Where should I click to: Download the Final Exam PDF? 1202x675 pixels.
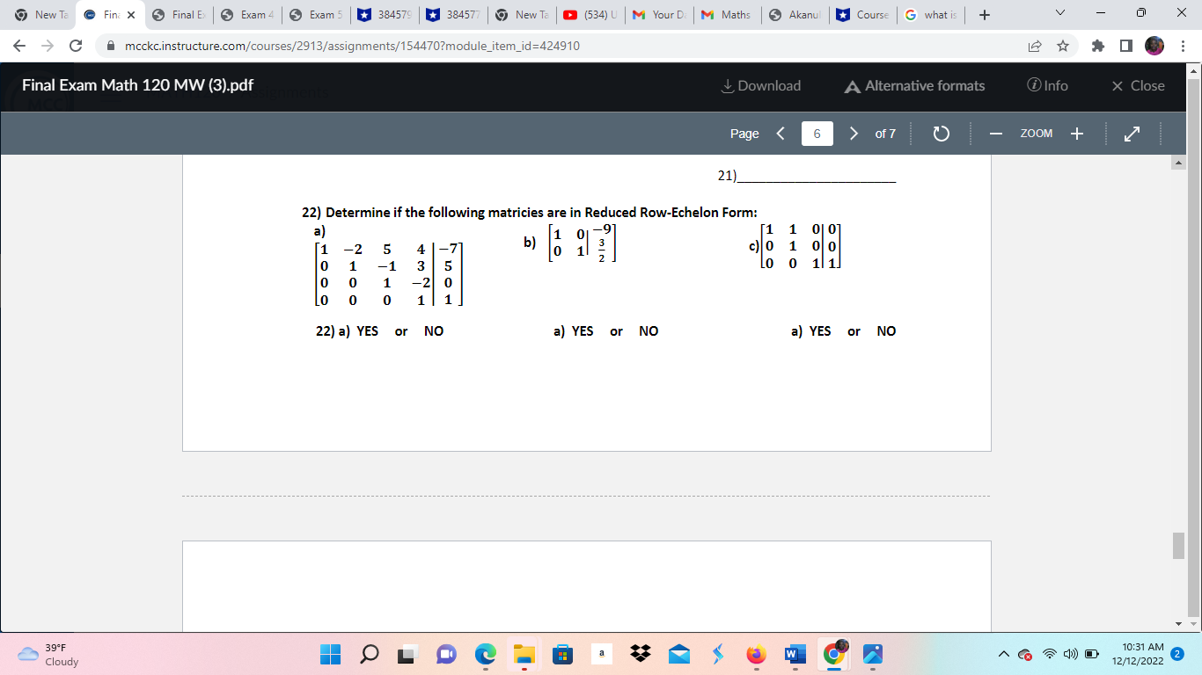click(x=760, y=85)
